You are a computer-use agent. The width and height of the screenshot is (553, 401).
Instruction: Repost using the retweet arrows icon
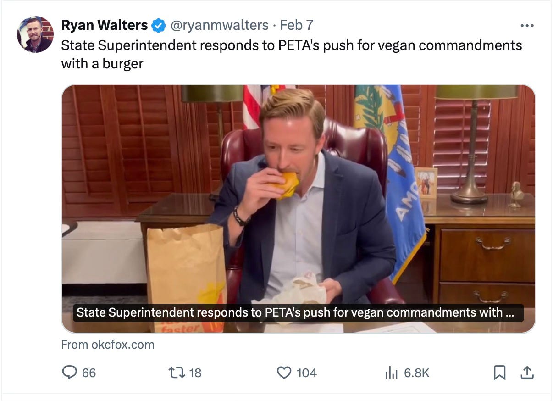click(177, 372)
